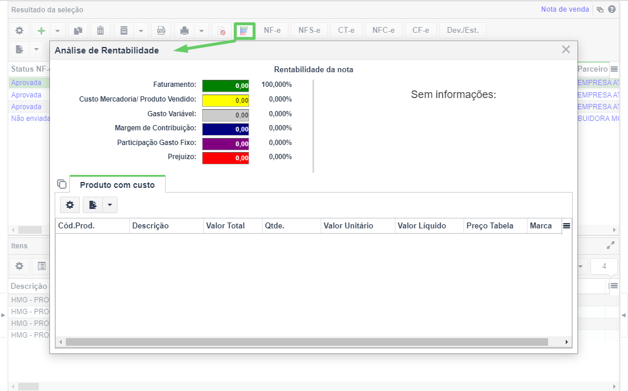Click the Qtde. column header
This screenshot has height=391, width=628.
pos(291,225)
